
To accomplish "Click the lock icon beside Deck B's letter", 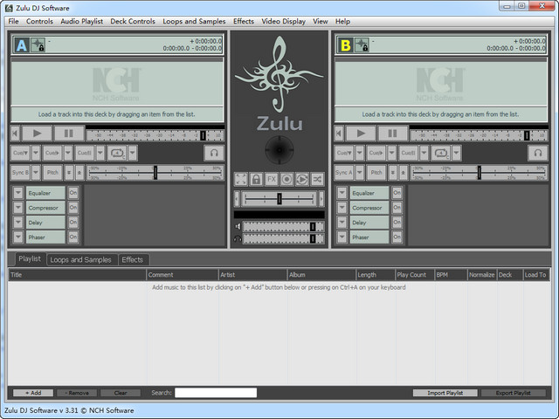I will pyautogui.click(x=362, y=45).
